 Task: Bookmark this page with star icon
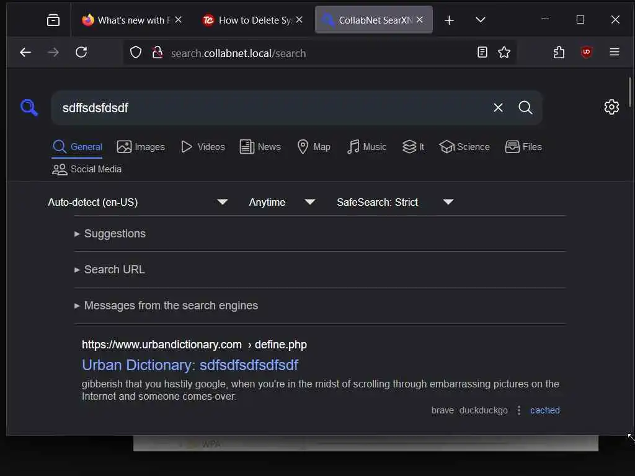point(504,52)
